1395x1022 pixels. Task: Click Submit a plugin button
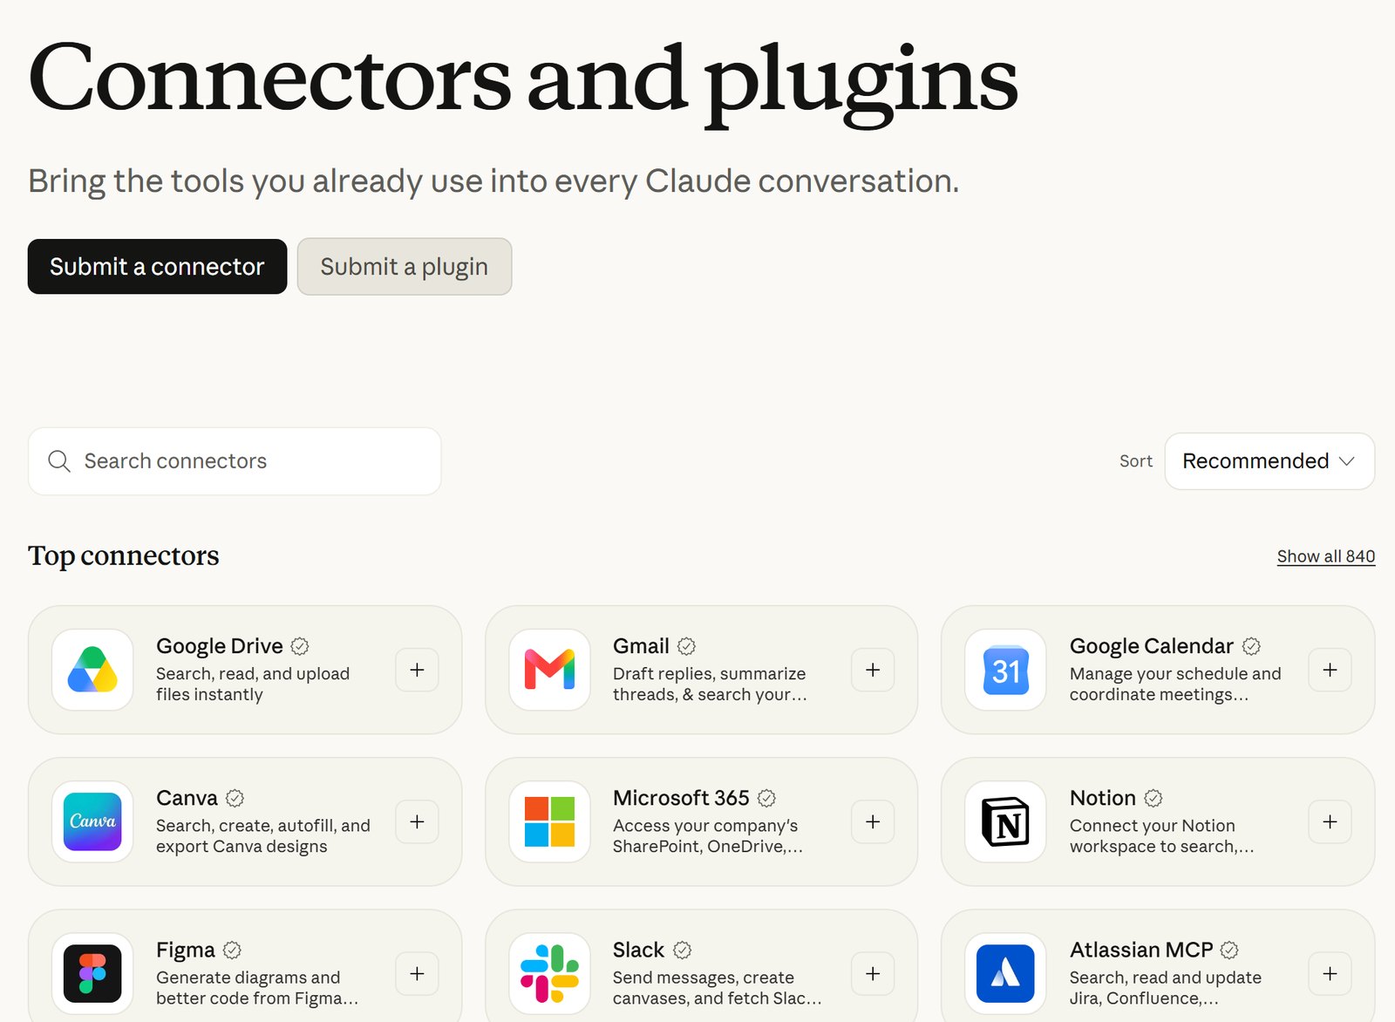pos(405,267)
